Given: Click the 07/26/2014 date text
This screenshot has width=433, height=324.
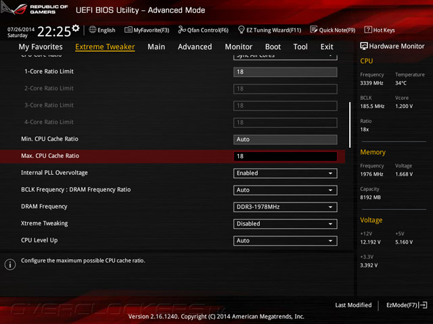Looking at the screenshot, I should 21,29.
